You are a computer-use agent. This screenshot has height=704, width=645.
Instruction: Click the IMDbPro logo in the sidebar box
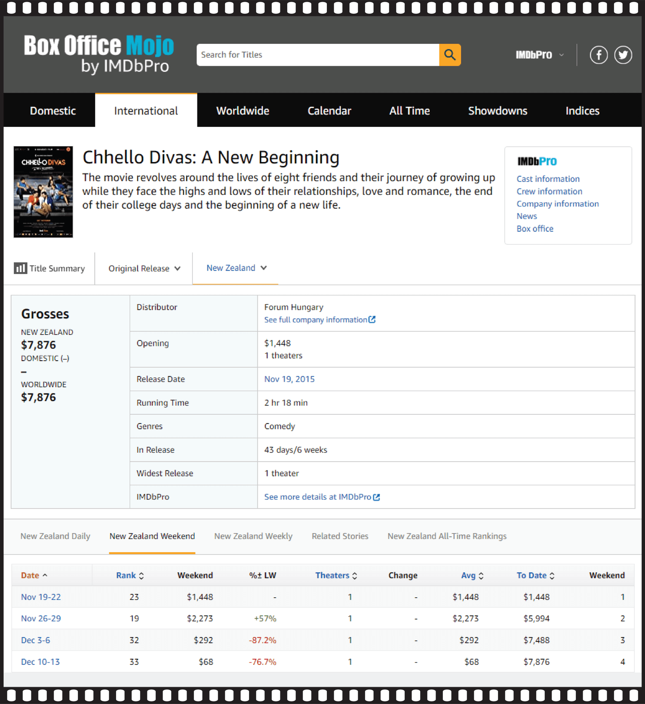click(537, 161)
